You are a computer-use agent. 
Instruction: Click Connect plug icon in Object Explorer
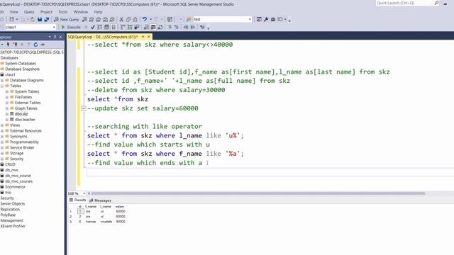(x=8, y=45)
